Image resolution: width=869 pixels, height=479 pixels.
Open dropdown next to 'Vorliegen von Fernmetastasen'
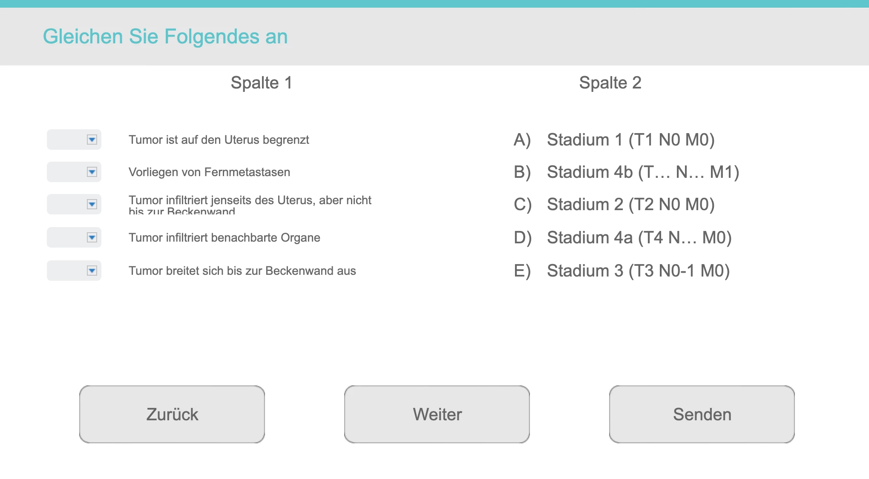(x=74, y=172)
